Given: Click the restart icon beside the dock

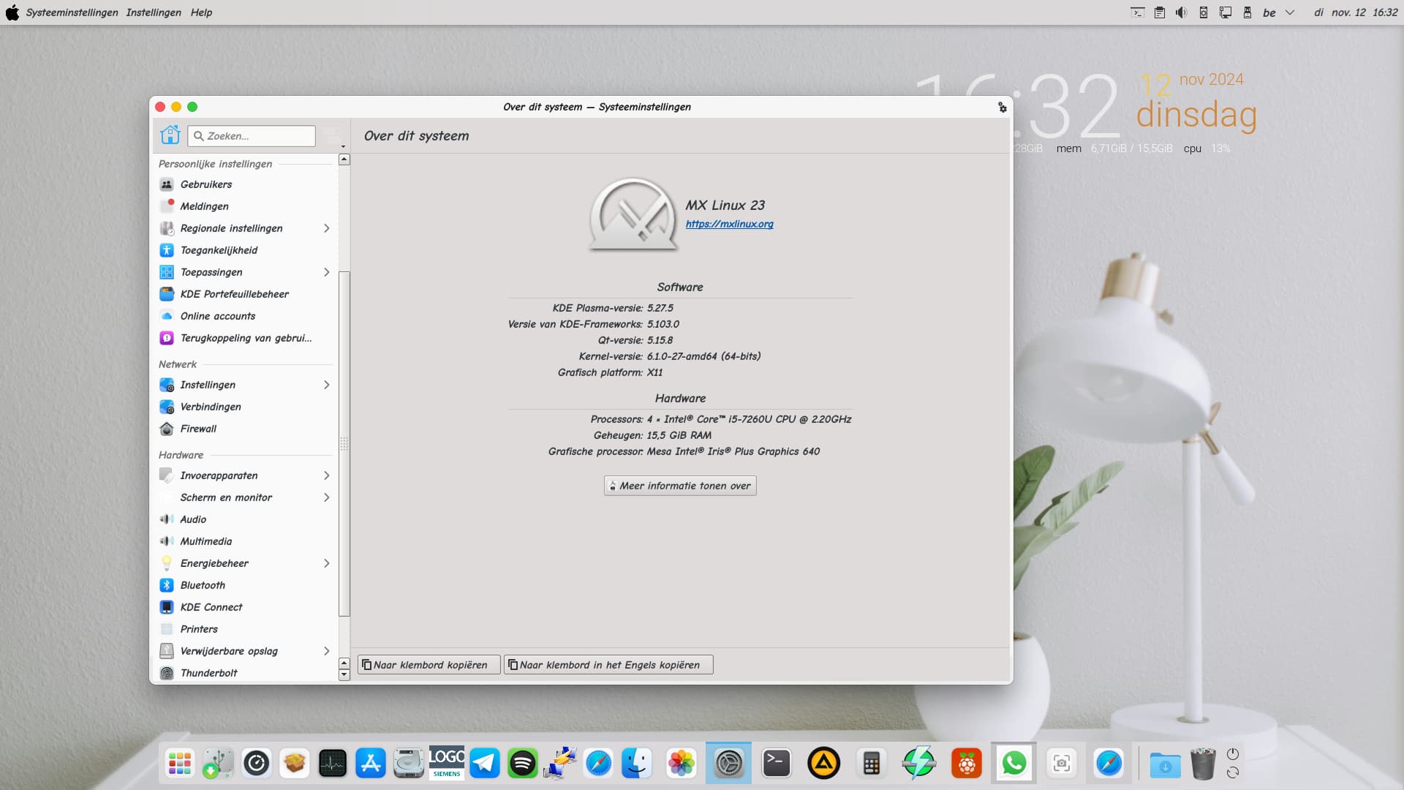Looking at the screenshot, I should tap(1233, 772).
